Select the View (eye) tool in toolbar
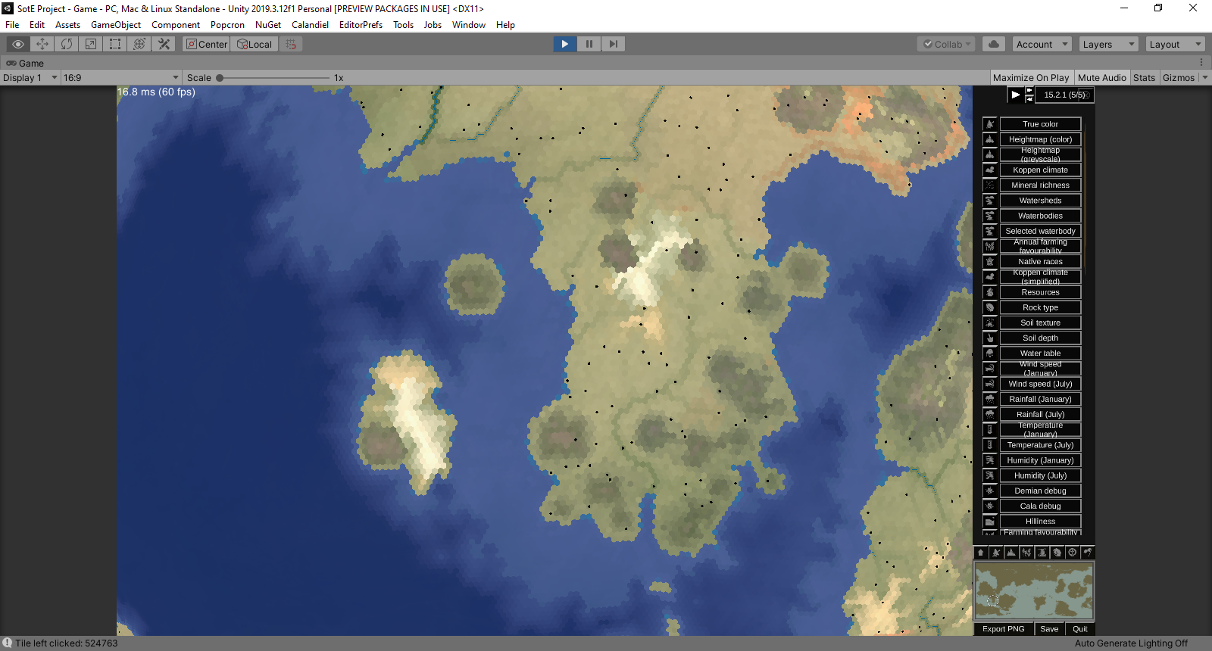1212x651 pixels. pos(18,44)
